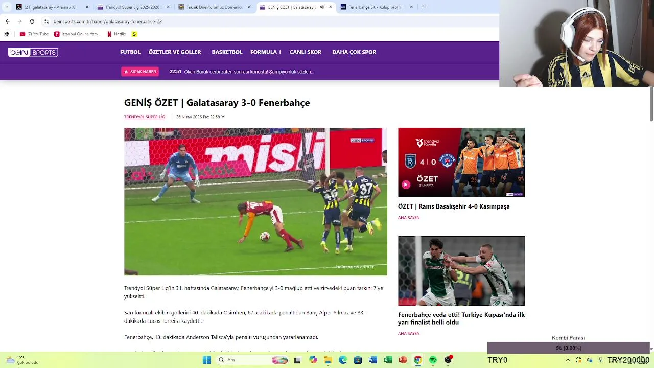Open the DAHA ÇOK SPOR menu

click(354, 52)
